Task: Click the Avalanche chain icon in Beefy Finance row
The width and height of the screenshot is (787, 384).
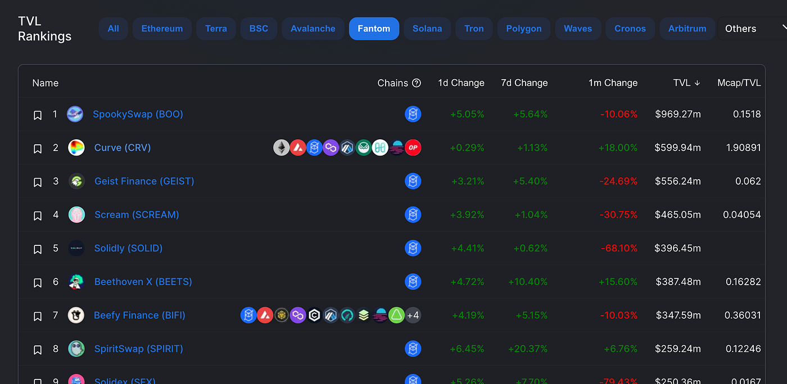Action: click(265, 315)
